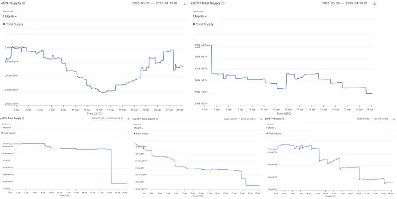Click the 2.38m eETH y-axis label

(x=12, y=104)
